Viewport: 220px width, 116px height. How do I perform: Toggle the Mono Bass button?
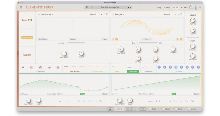42,39
